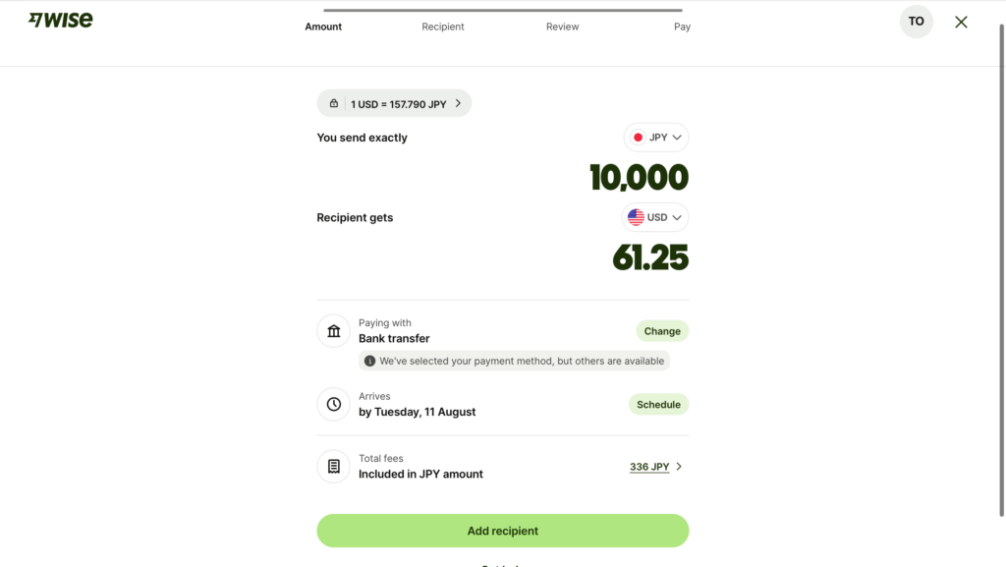Click the info icon in payment method notice

(369, 361)
